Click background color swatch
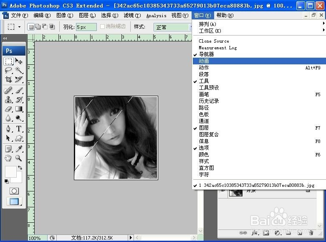Screen dimensions: 326x242 [19, 180]
